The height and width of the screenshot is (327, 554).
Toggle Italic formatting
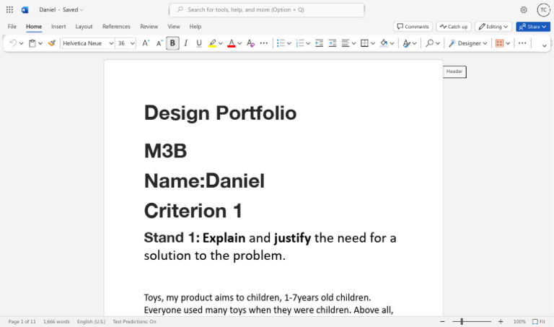pos(186,43)
